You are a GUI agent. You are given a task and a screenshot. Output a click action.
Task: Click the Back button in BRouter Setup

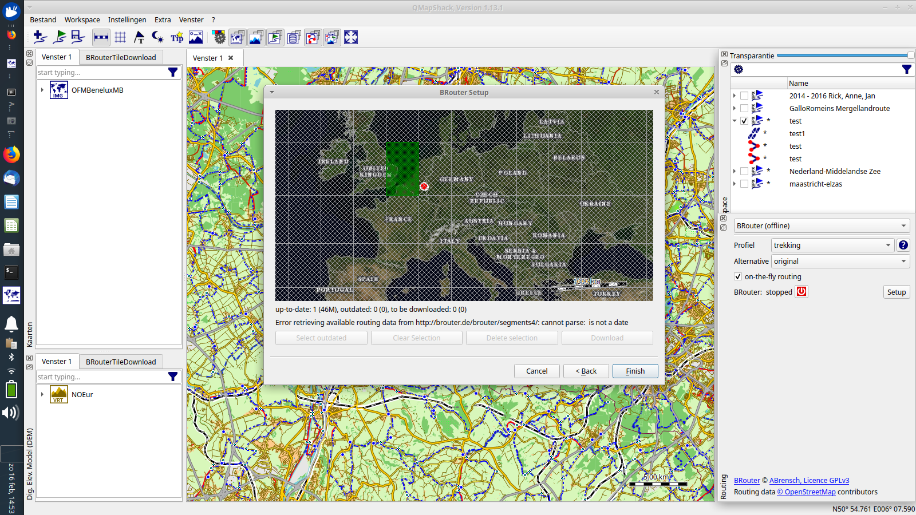(586, 371)
